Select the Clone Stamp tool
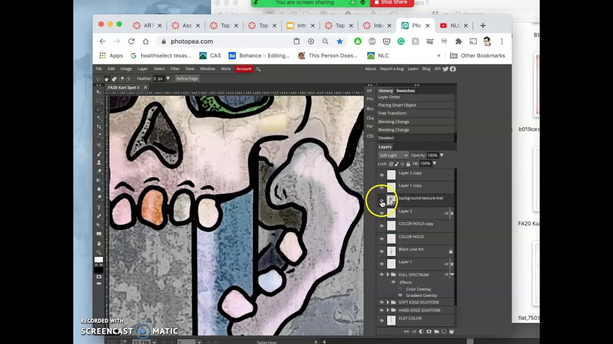The height and width of the screenshot is (344, 613). tap(99, 162)
